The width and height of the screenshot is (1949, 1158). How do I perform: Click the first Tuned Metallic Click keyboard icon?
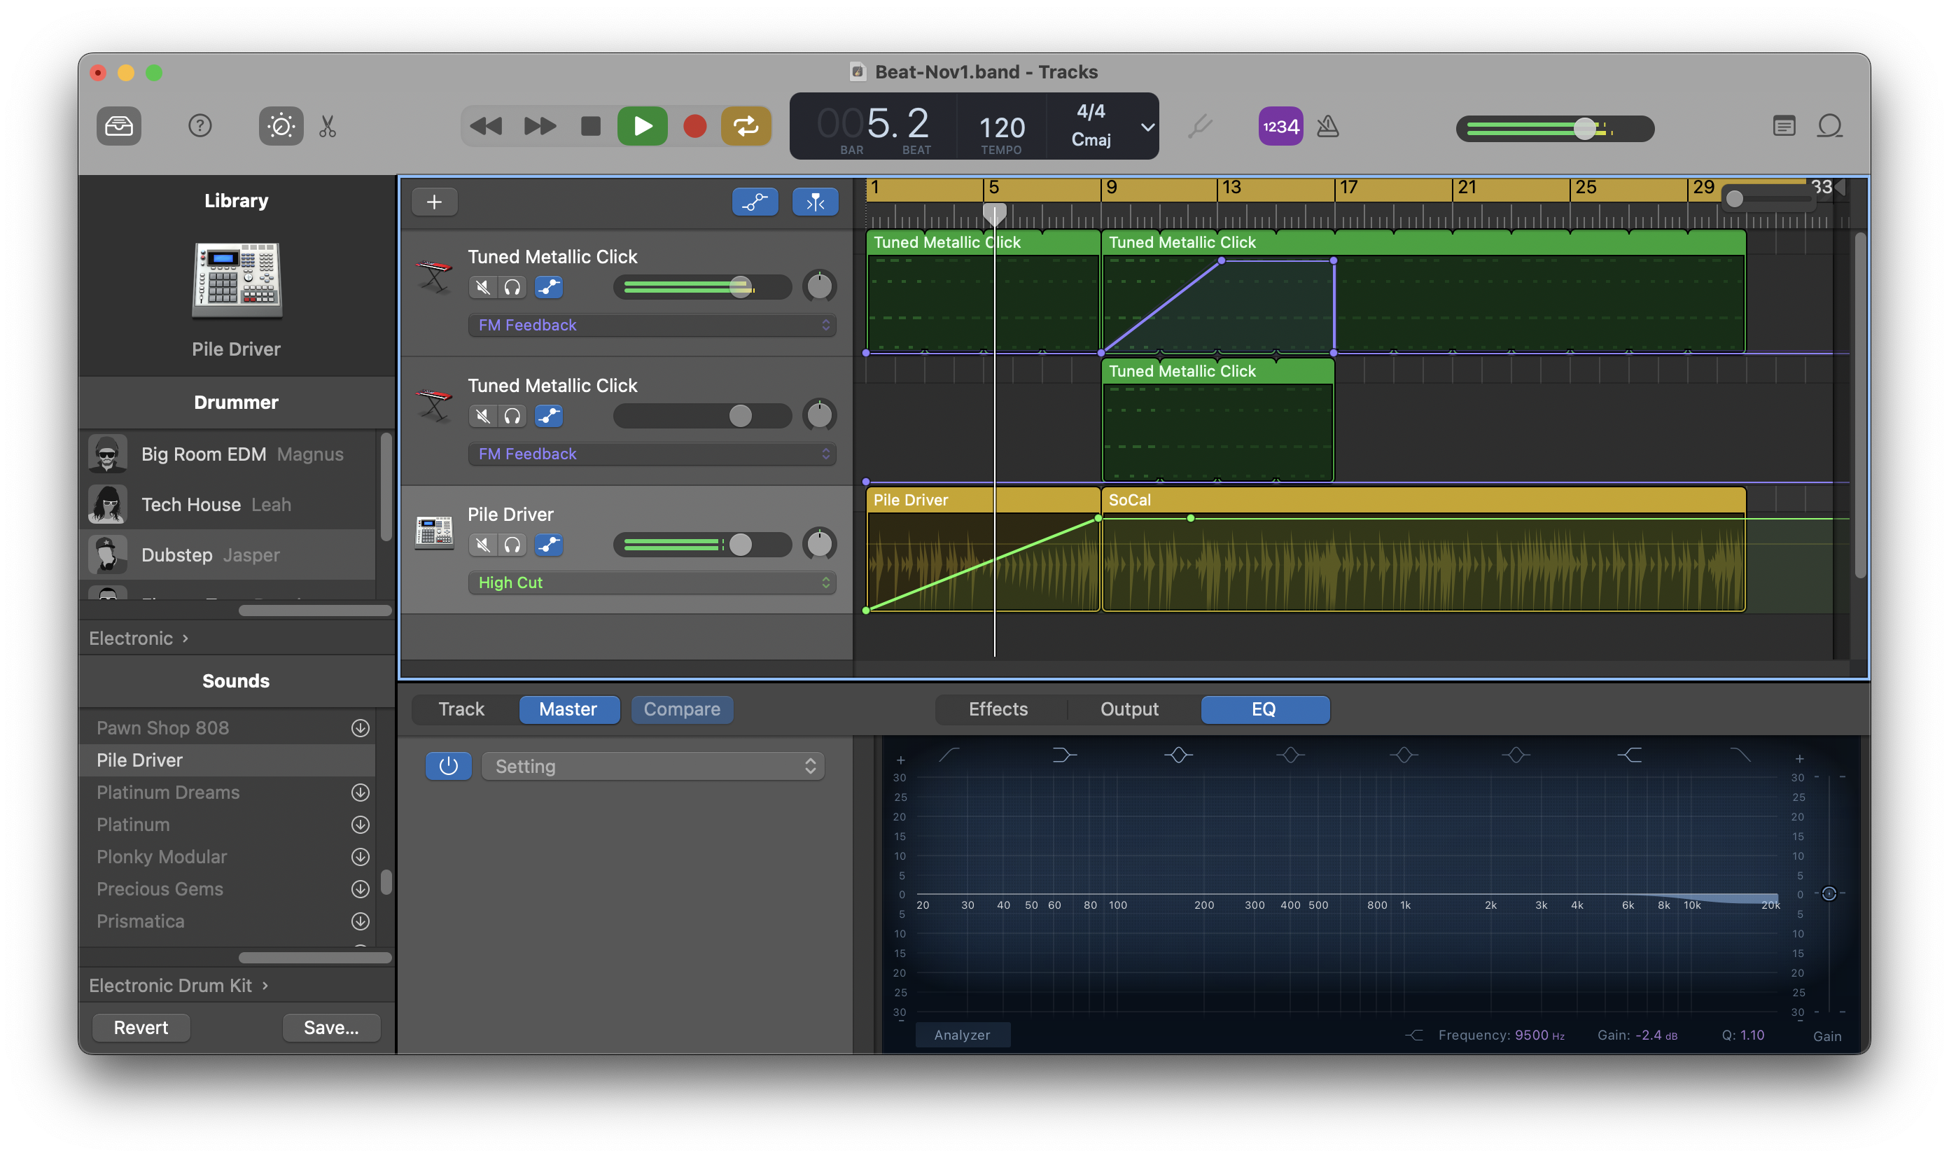point(435,277)
